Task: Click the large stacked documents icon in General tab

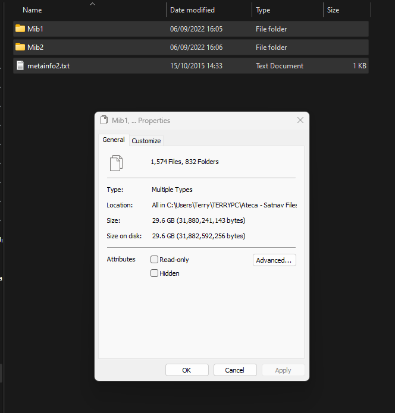Action: pyautogui.click(x=116, y=163)
